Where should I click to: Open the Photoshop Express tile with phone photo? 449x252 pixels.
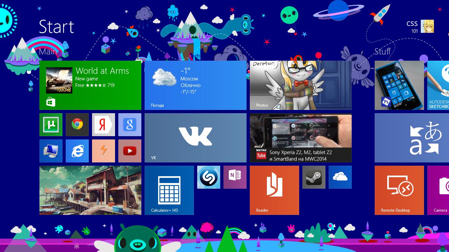tap(399, 85)
